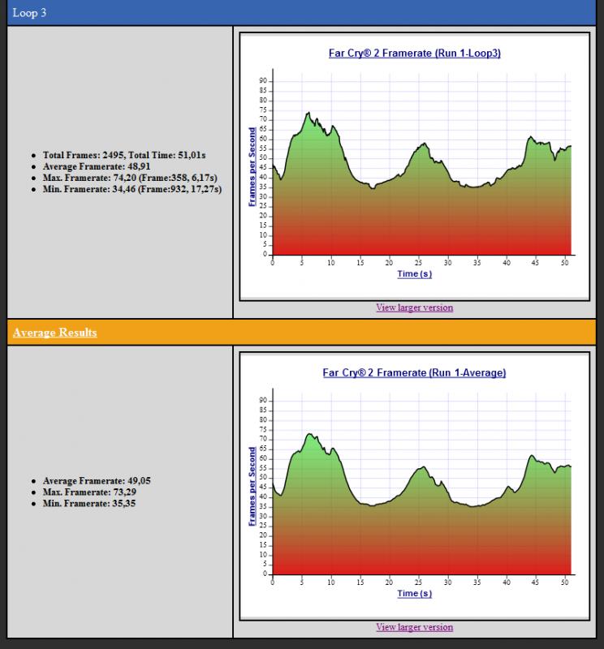Select 'Min. Framerate: 34,46 (Frame:932, 17,27s)' line

pyautogui.click(x=132, y=189)
